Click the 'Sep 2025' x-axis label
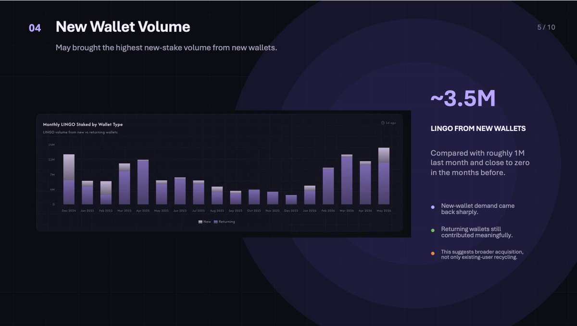This screenshot has width=577, height=326. coord(236,211)
